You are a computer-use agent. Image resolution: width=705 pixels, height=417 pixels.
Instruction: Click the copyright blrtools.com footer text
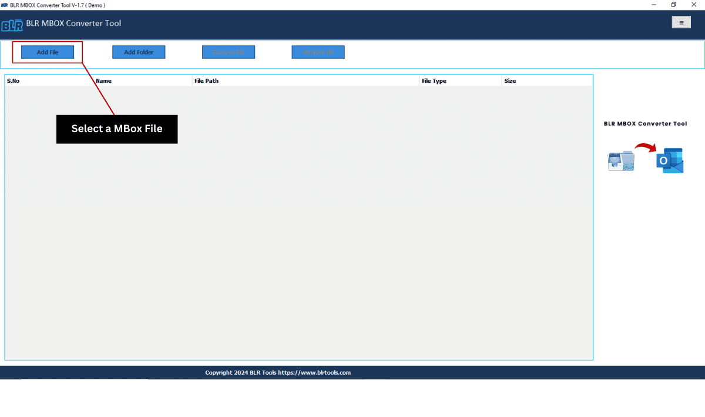[278, 372]
